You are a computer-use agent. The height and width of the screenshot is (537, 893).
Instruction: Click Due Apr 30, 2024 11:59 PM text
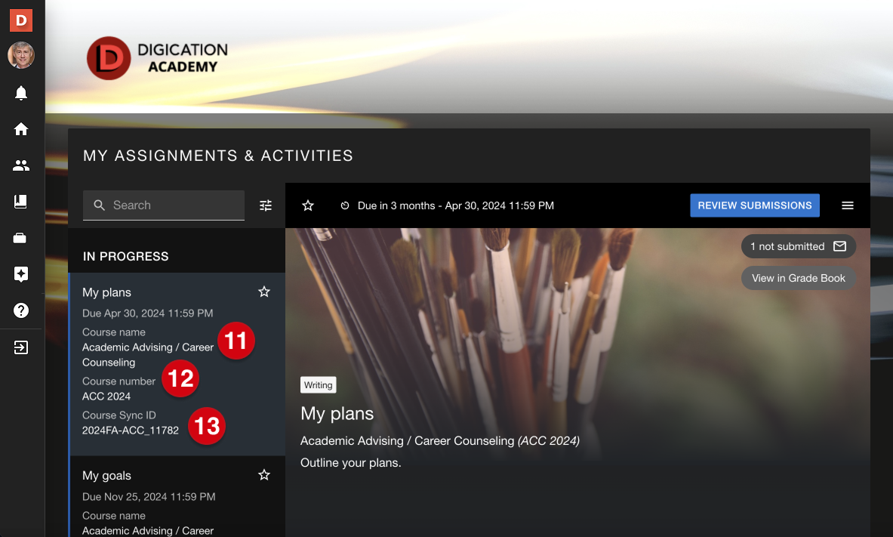[147, 313]
